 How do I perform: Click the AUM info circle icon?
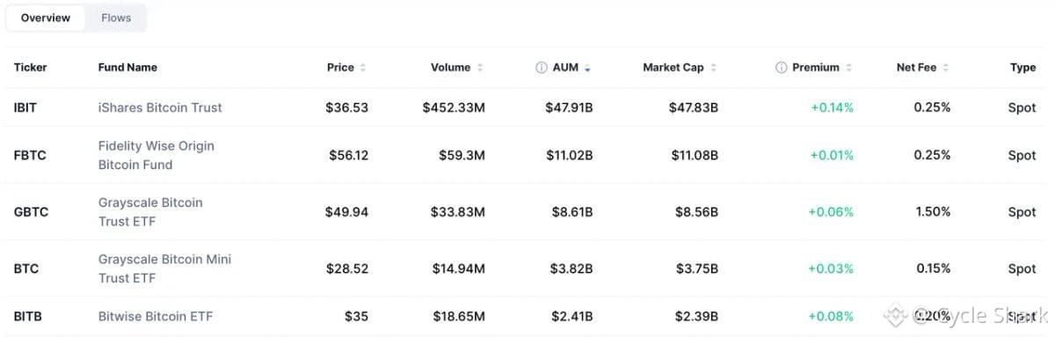click(542, 68)
